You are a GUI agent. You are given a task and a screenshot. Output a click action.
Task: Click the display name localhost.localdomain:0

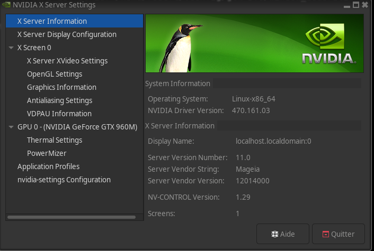tap(273, 141)
